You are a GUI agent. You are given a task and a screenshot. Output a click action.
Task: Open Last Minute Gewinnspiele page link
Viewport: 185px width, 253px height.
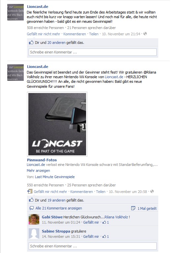click(x=55, y=177)
